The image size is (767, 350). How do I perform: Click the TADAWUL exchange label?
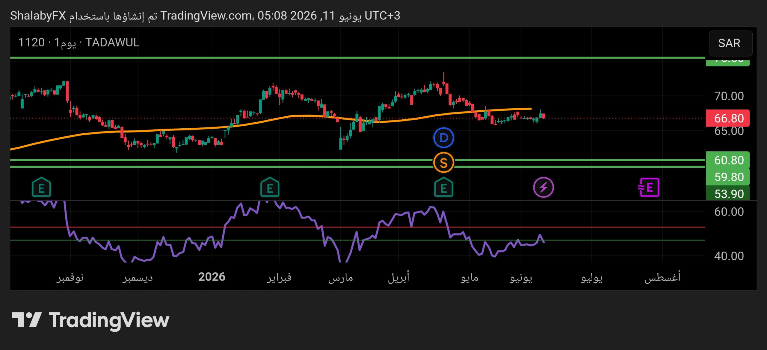(112, 42)
